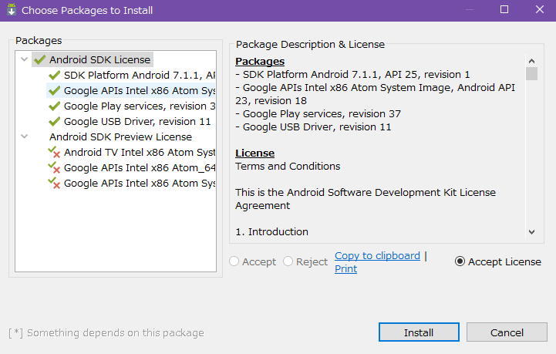Click the Print link
This screenshot has height=354, width=556.
(345, 268)
